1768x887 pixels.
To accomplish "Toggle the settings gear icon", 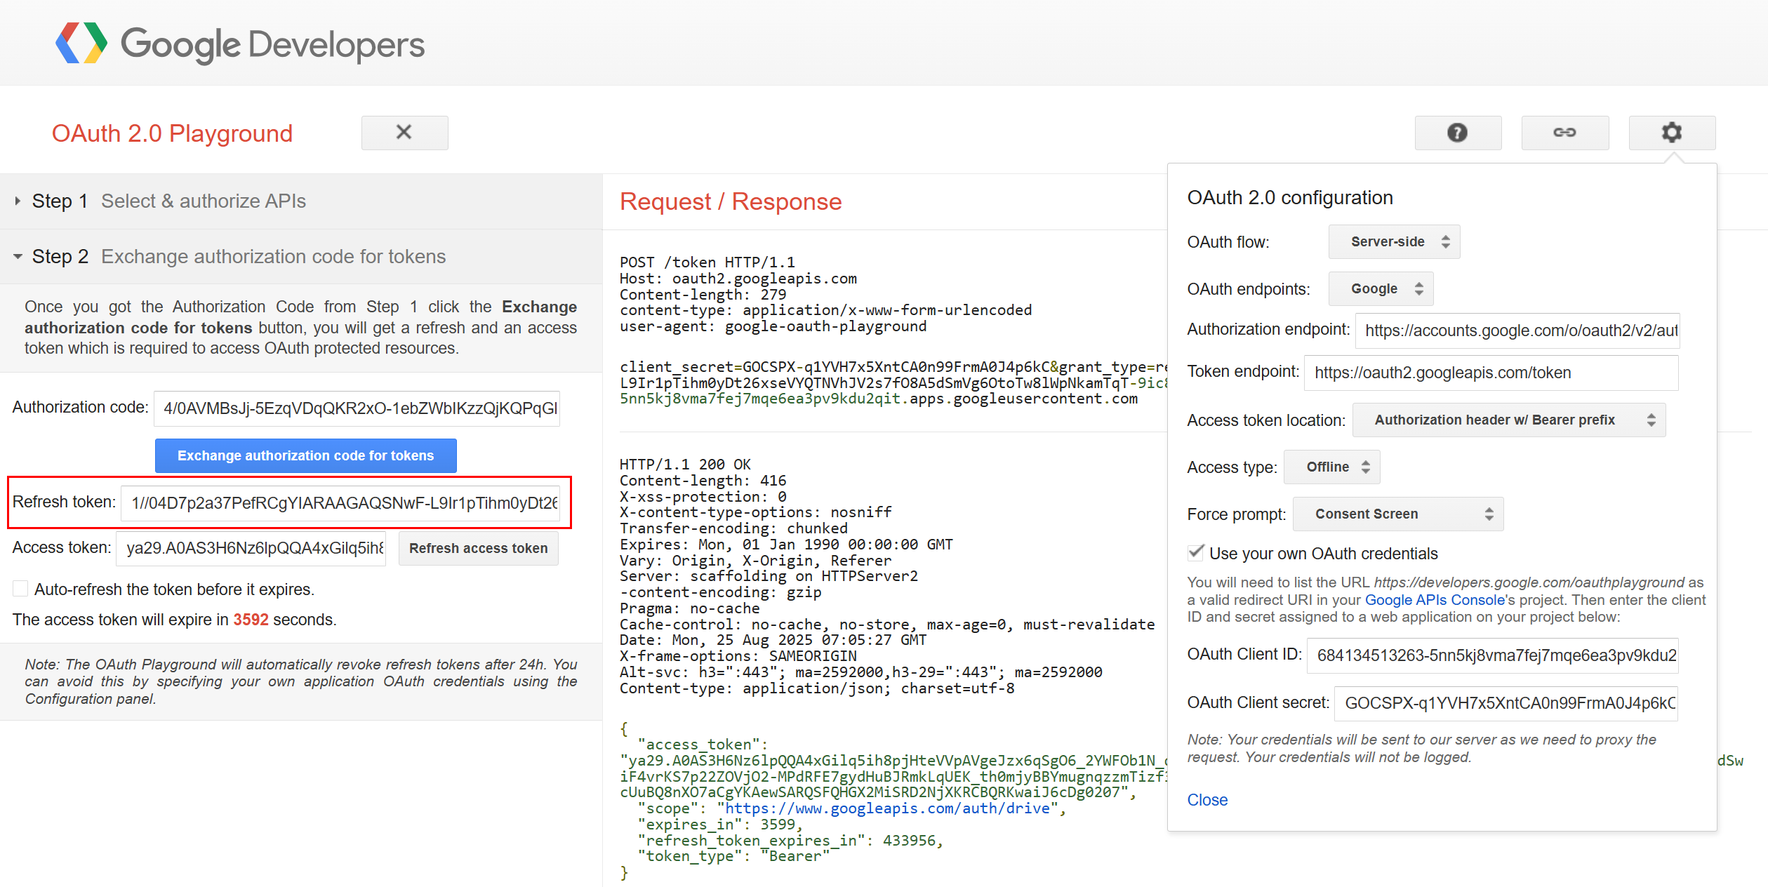I will click(1671, 133).
